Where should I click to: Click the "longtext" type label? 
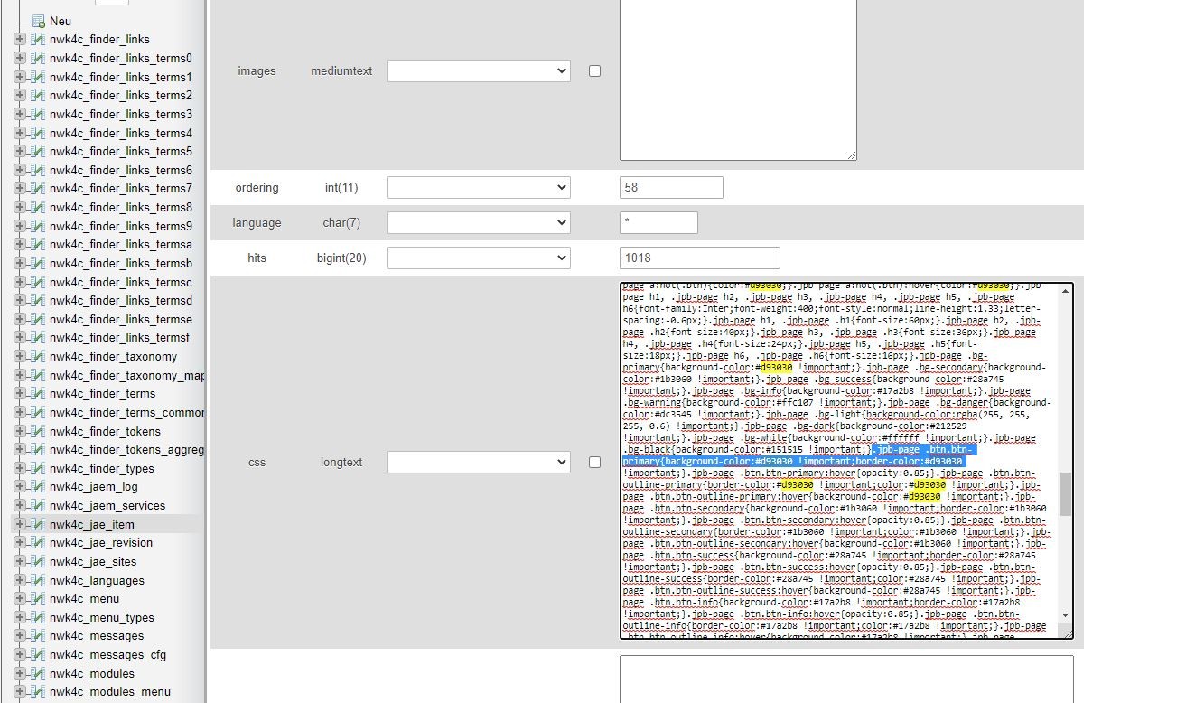pyautogui.click(x=341, y=462)
